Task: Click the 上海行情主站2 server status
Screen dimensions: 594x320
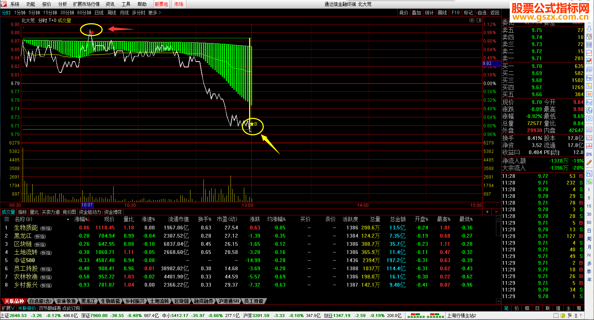Action: pyautogui.click(x=461, y=316)
